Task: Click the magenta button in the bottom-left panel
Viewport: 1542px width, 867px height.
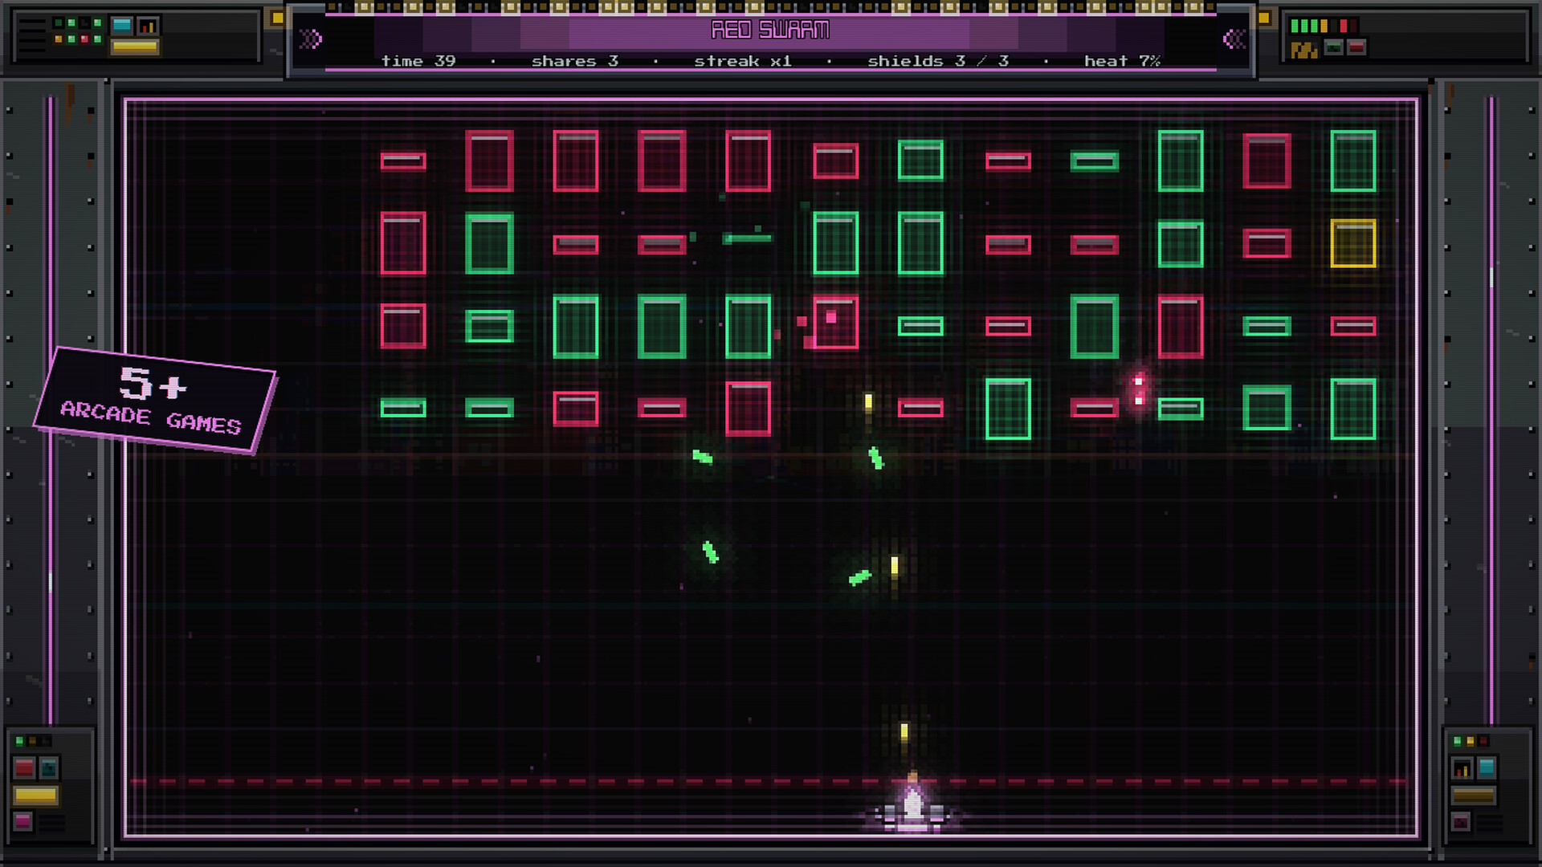Action: 22,821
